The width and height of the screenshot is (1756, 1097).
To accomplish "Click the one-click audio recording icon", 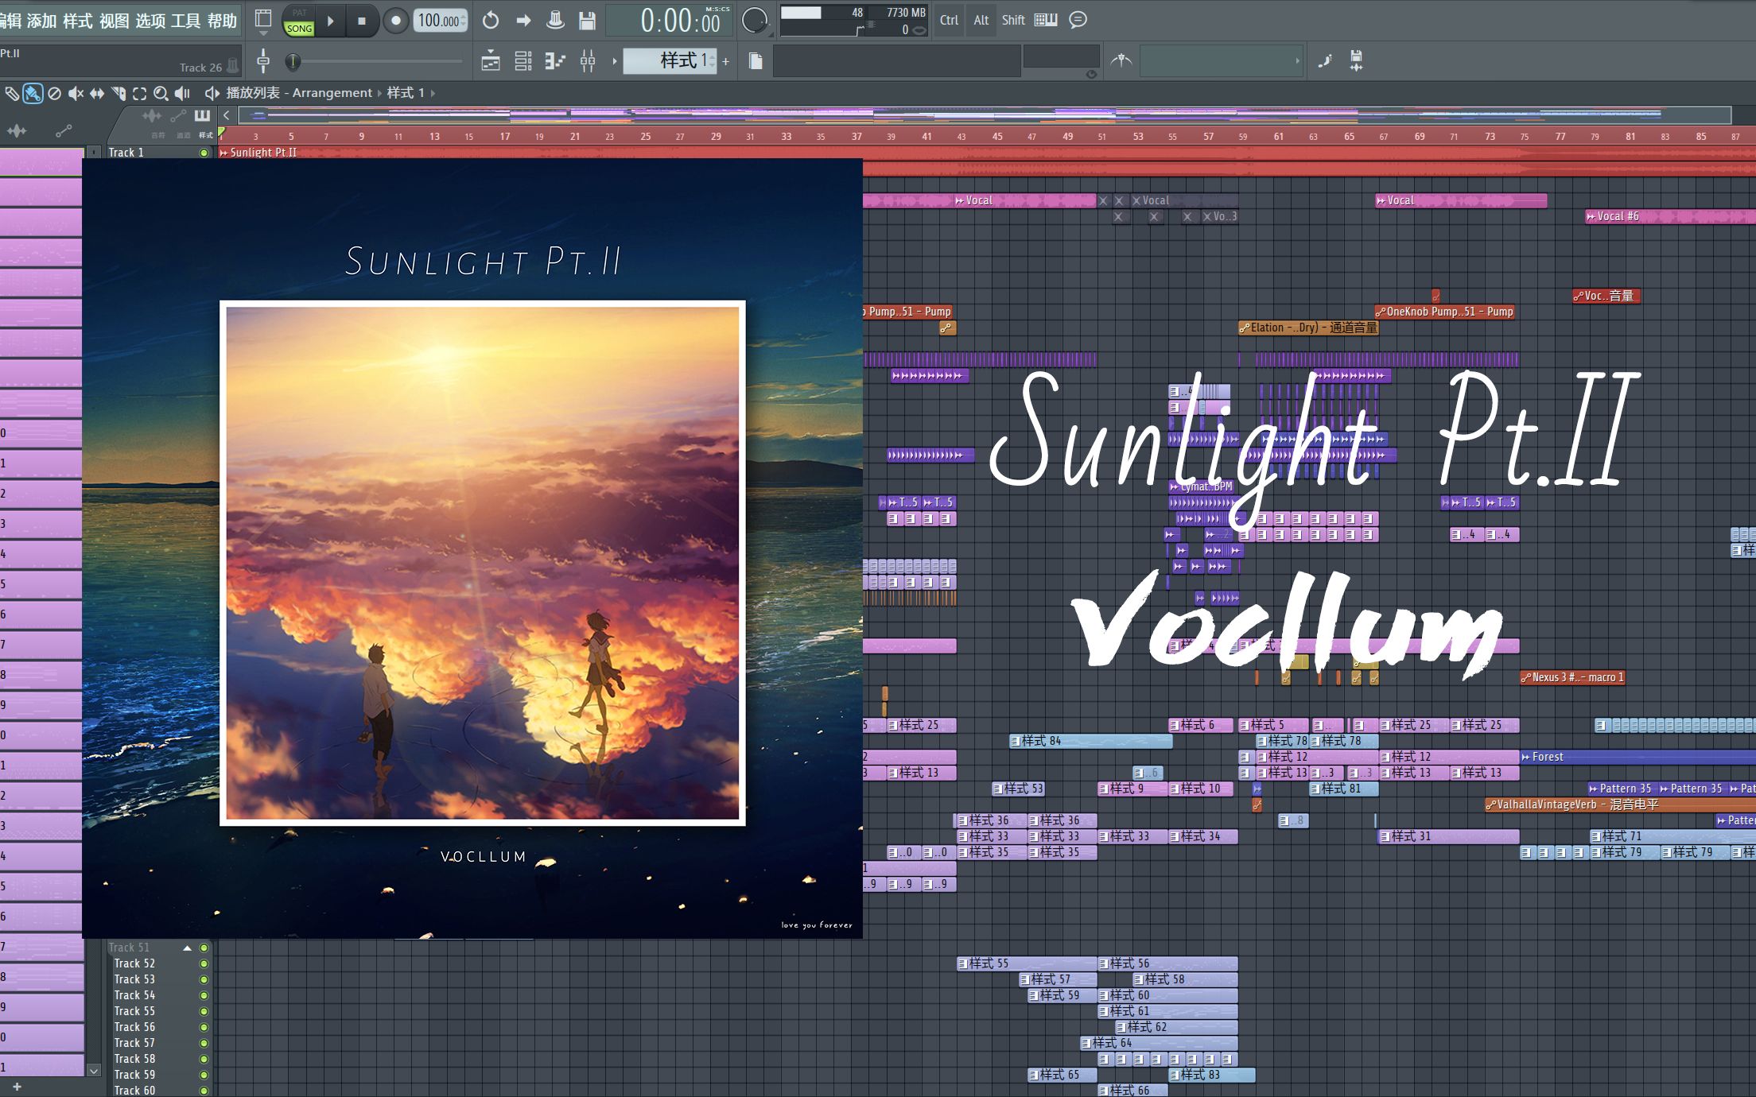I will (x=1325, y=60).
